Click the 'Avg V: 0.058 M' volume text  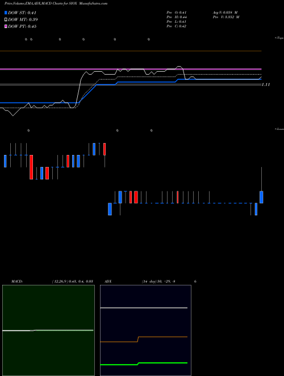click(225, 13)
